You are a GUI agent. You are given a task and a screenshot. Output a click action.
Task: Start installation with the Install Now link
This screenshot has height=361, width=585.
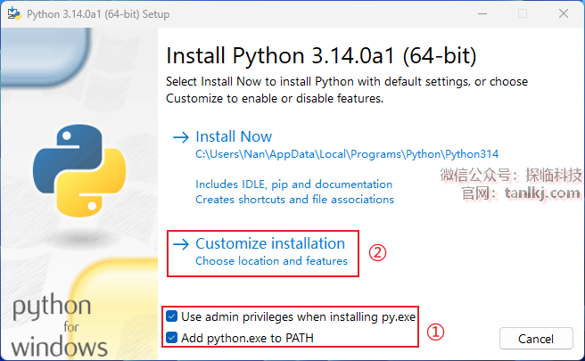(234, 137)
